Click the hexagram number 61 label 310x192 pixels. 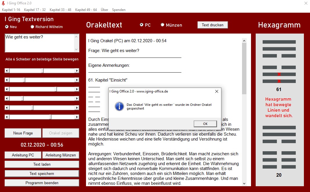pyautogui.click(x=279, y=90)
